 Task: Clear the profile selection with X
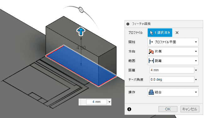tap(177, 33)
